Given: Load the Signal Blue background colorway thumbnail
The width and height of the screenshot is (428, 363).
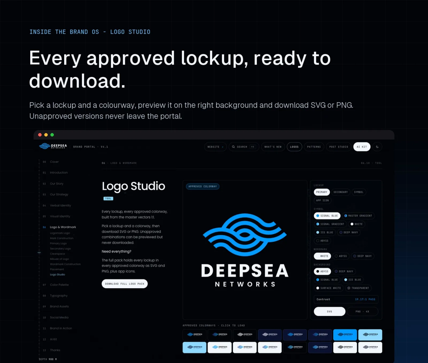Looking at the screenshot, I should 345,335.
